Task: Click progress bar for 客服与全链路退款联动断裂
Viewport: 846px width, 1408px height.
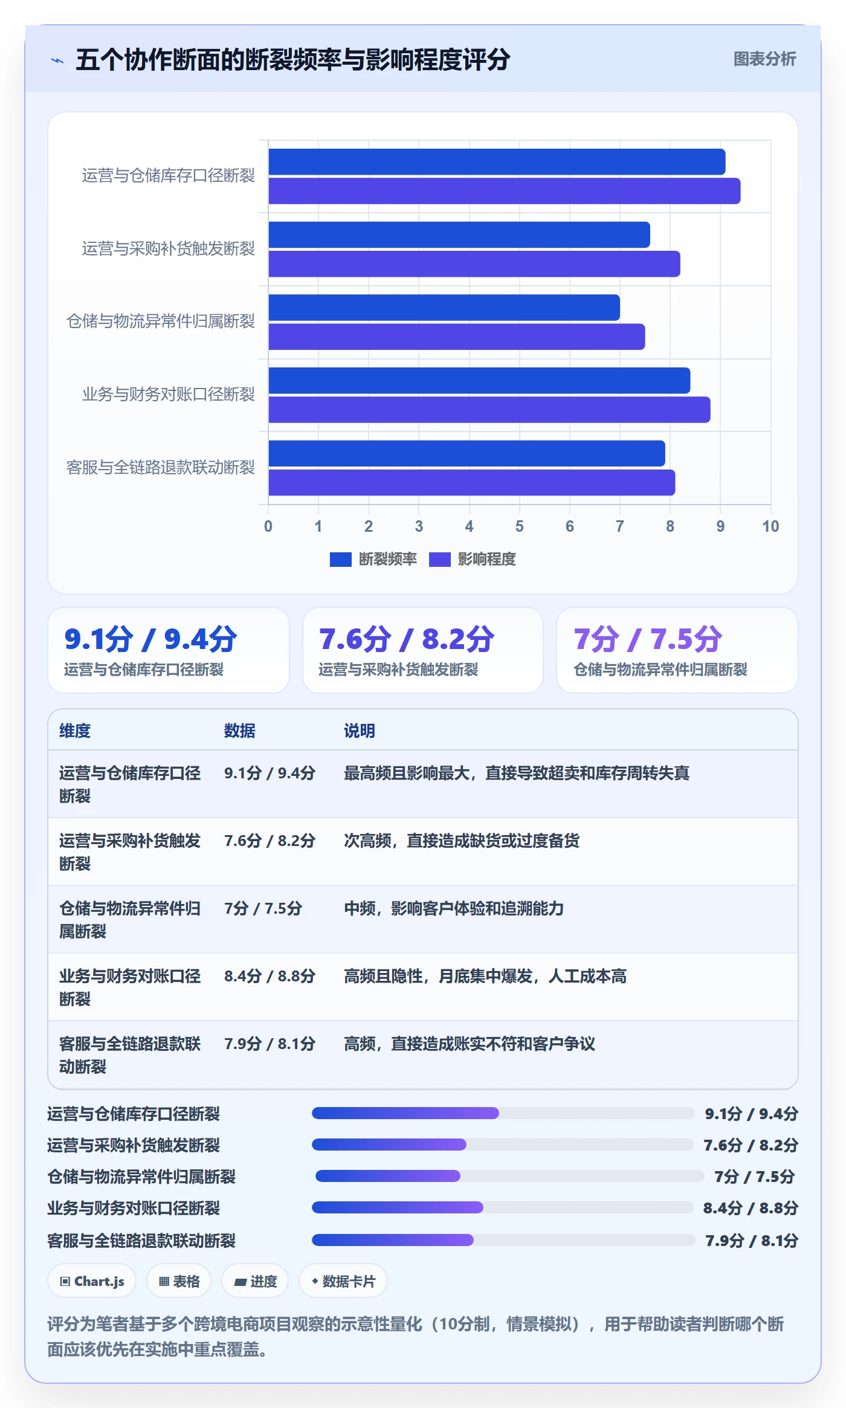Action: [x=503, y=1240]
